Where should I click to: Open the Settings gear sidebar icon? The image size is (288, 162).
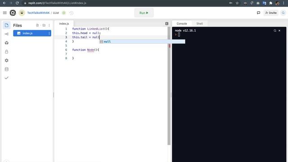click(x=7, y=60)
